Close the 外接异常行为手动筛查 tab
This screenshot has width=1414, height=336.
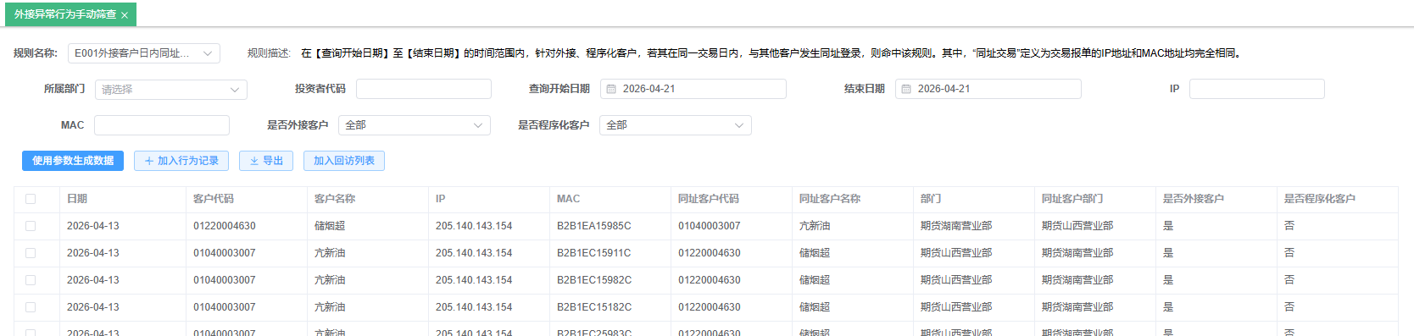click(125, 15)
